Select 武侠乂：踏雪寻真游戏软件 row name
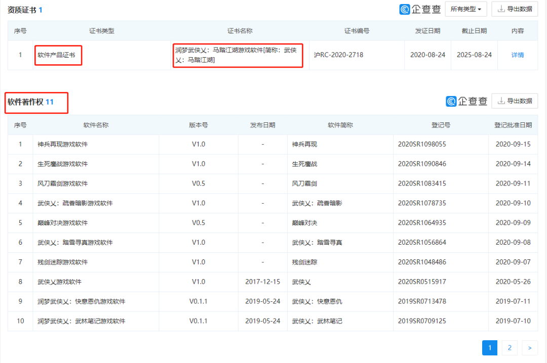 coord(75,243)
